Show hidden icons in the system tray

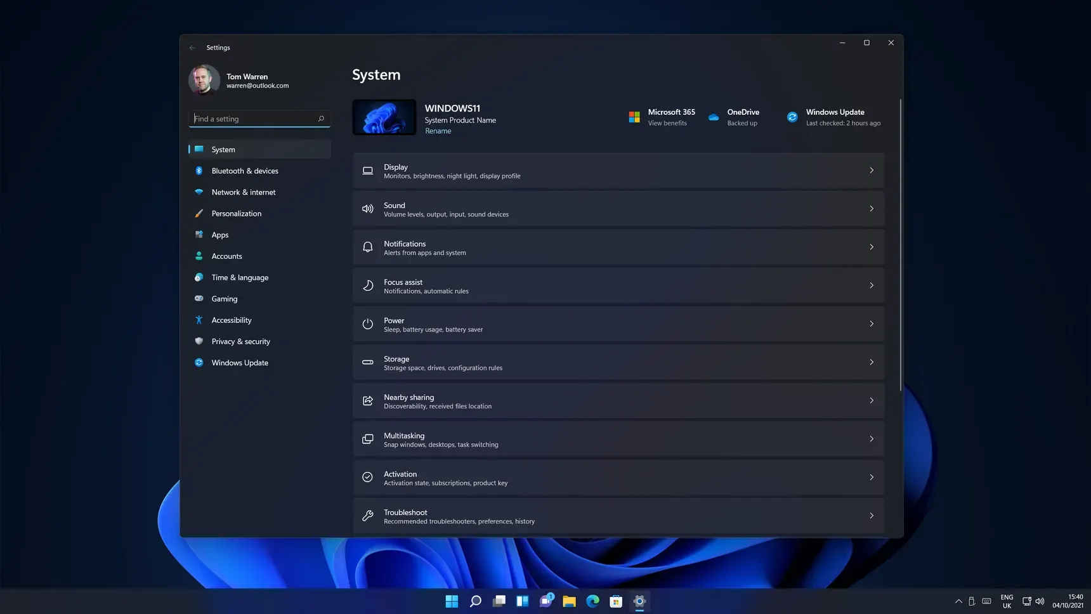click(x=958, y=601)
